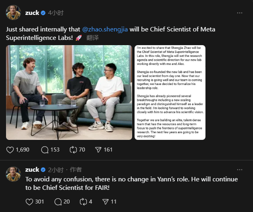
Task: Repost the Chief Scientist announcement post
Action: coord(73,150)
